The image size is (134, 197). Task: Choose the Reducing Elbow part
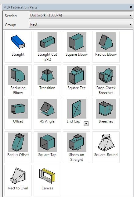click(x=18, y=80)
